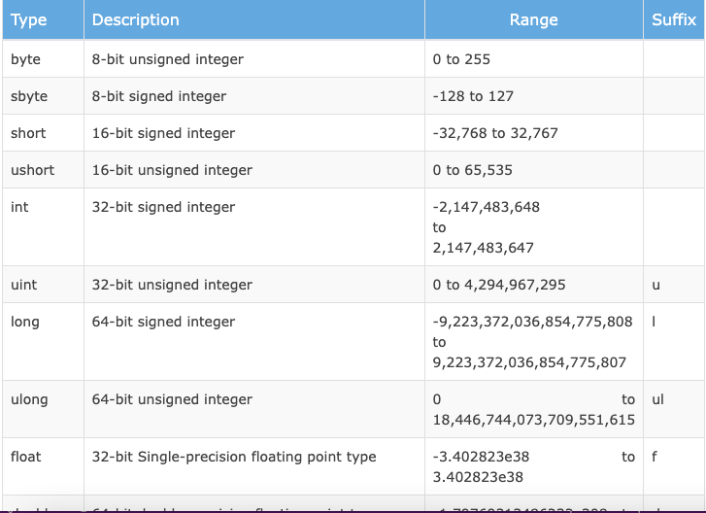Click the '32-bit Single-precision floating point type' text
The width and height of the screenshot is (706, 513).
(234, 456)
